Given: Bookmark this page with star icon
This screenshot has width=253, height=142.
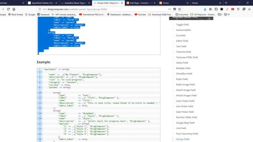Looking at the screenshot, I should 179,9.
